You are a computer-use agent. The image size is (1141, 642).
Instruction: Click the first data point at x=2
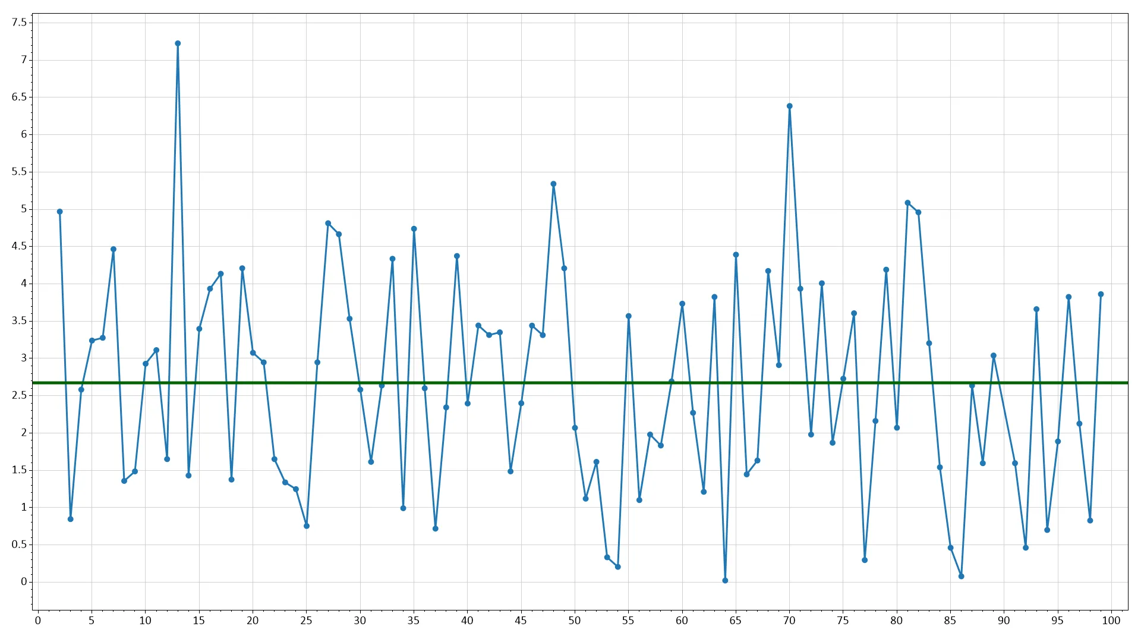pyautogui.click(x=59, y=212)
